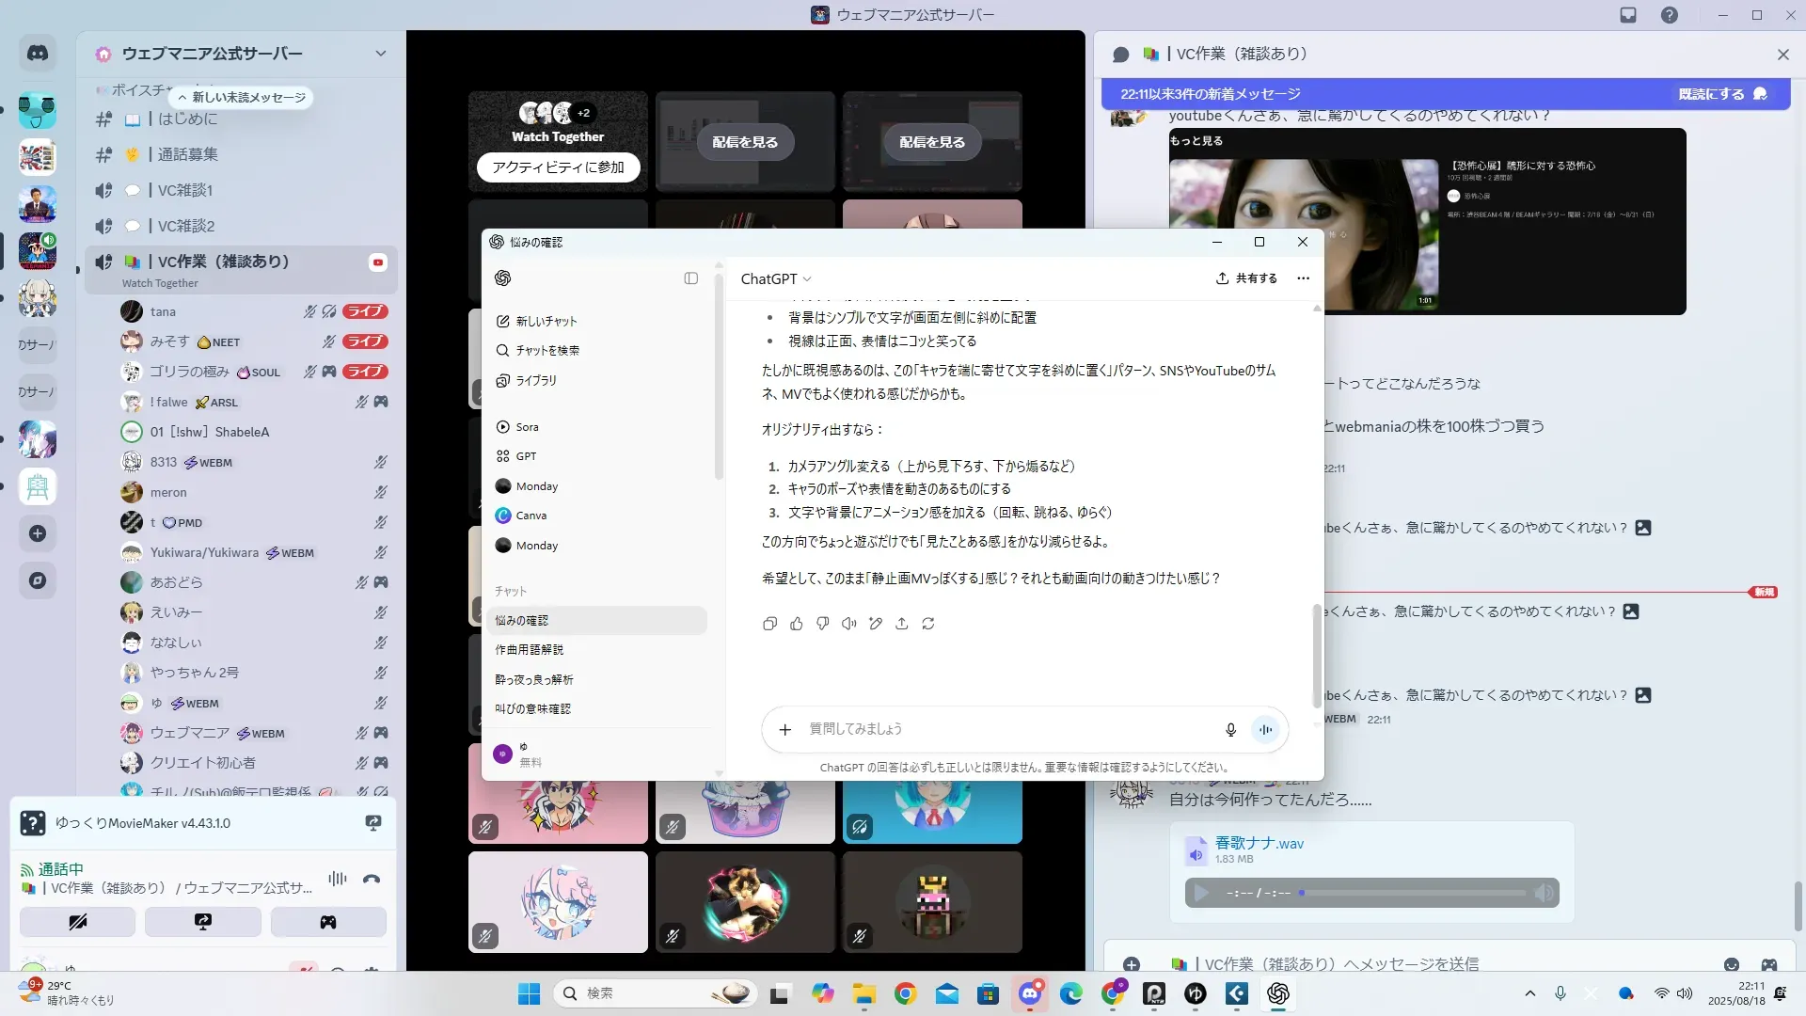Copy the ChatGPT response
1806x1016 pixels.
pos(769,624)
